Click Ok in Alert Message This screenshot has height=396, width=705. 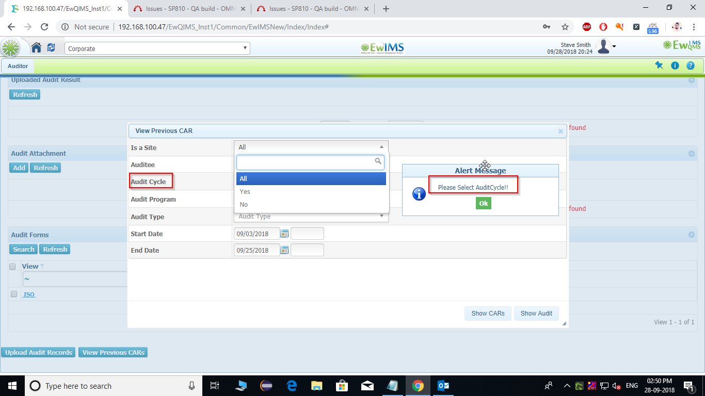click(484, 203)
